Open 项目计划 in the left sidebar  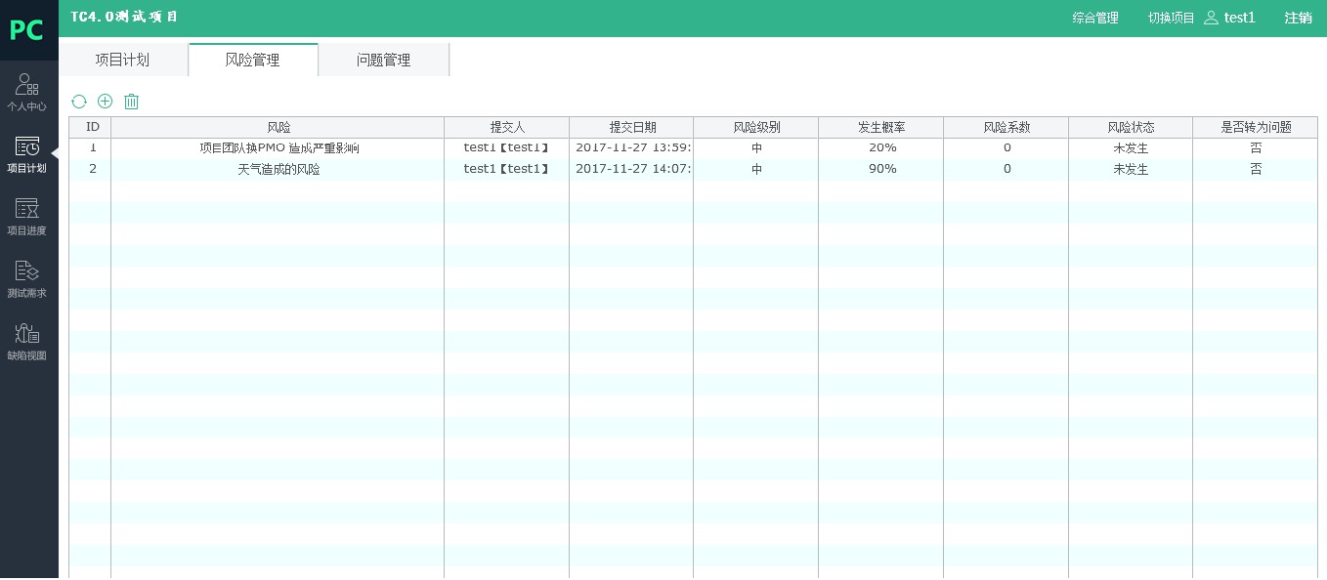pyautogui.click(x=27, y=154)
